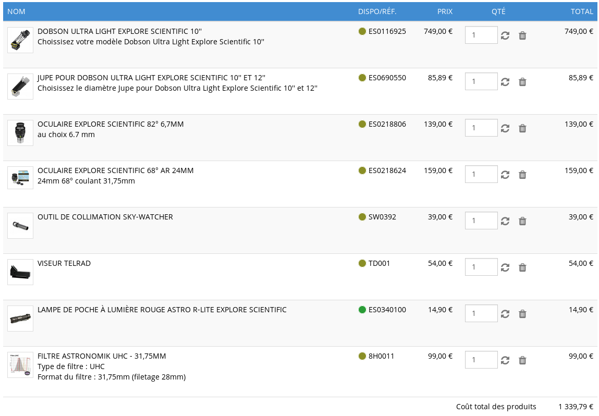
Task: Refresh quantity for Dobson Ultra Light 10"
Action: tap(505, 35)
